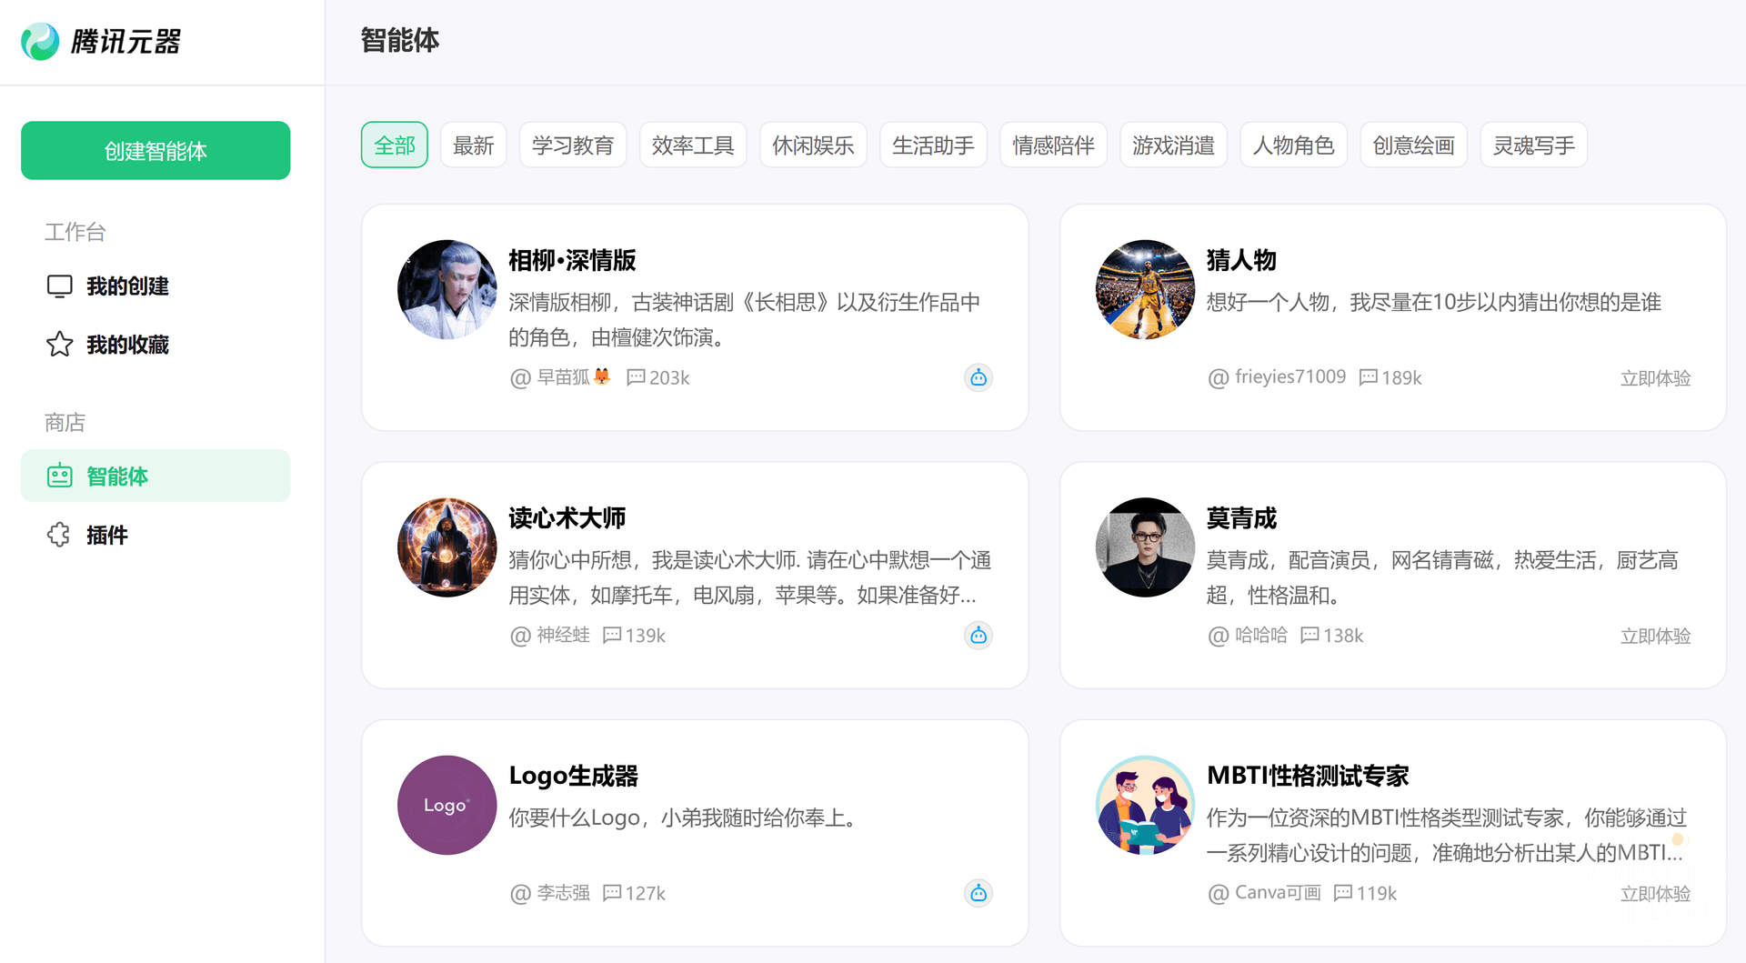Click the 创建智能体 button
Viewport: 1746px width, 963px height.
[x=156, y=151]
